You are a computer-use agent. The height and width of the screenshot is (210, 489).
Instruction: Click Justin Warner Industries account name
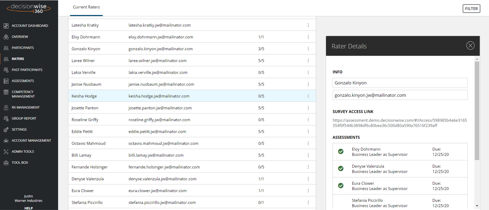point(28,199)
